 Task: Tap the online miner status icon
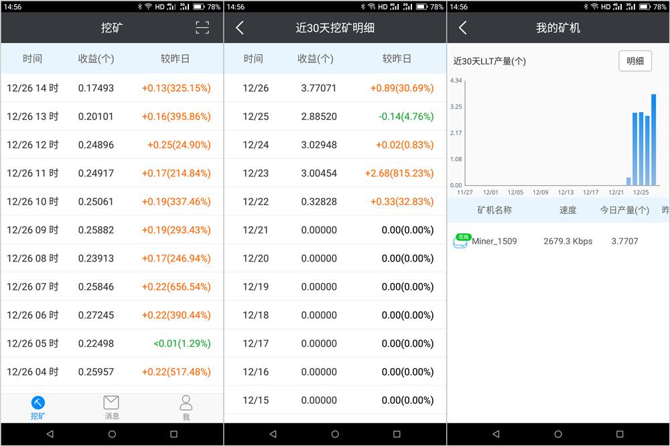461,241
